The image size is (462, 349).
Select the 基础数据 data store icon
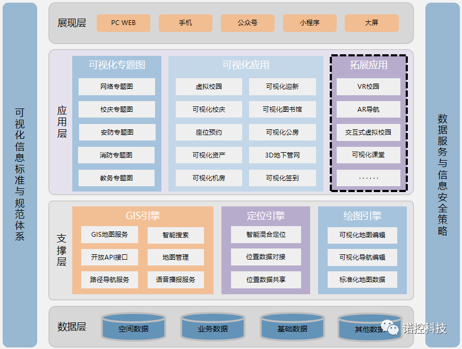[x=292, y=329]
